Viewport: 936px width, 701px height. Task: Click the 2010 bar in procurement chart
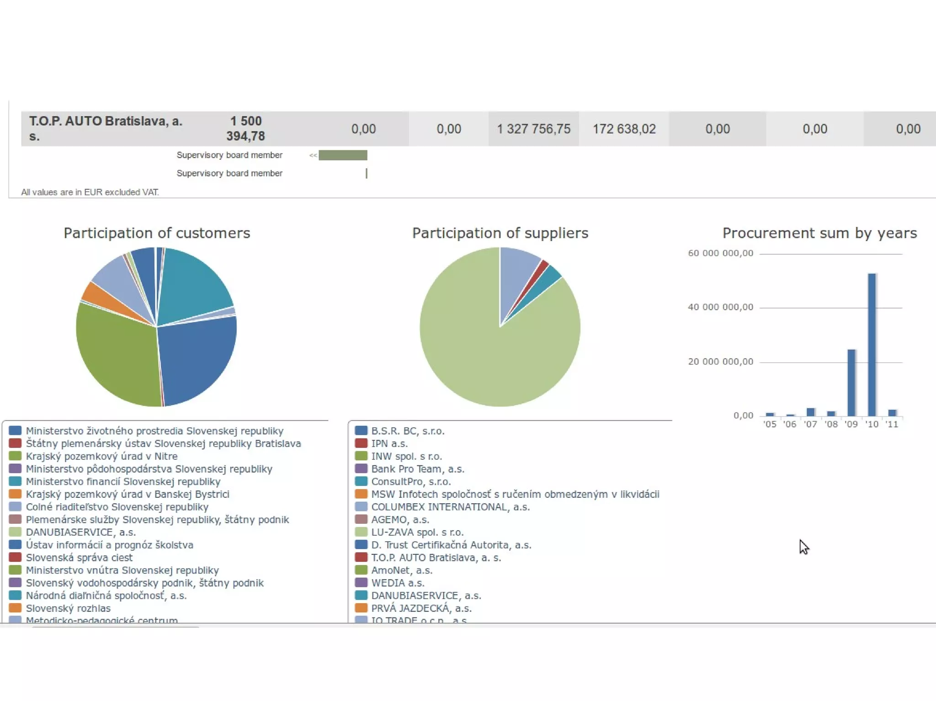pos(872,344)
